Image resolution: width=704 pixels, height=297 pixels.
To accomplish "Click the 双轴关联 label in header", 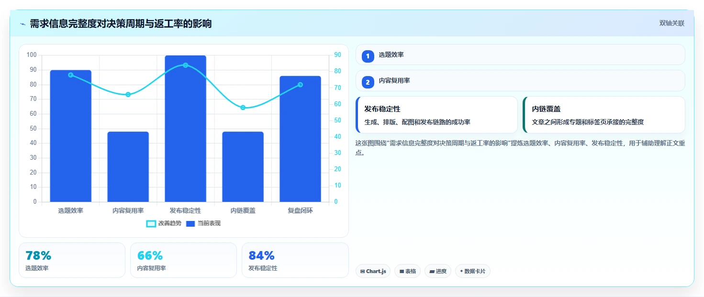I will (672, 23).
